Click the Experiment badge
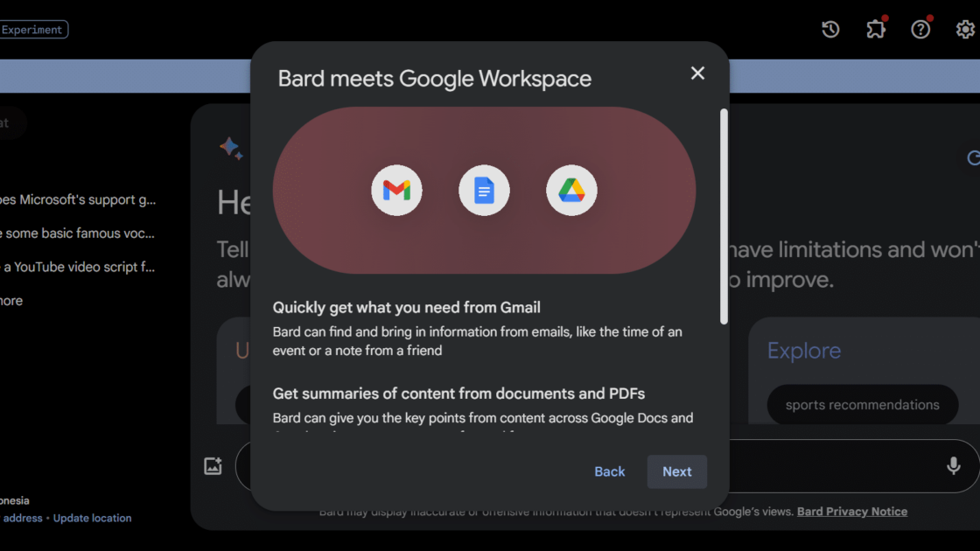Viewport: 980px width, 551px height. pyautogui.click(x=34, y=30)
